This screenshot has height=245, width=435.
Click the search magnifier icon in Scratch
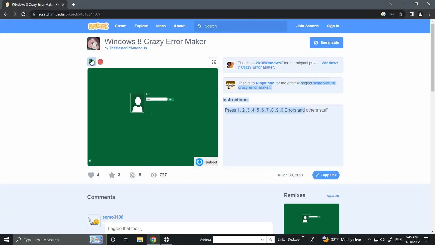[200, 26]
